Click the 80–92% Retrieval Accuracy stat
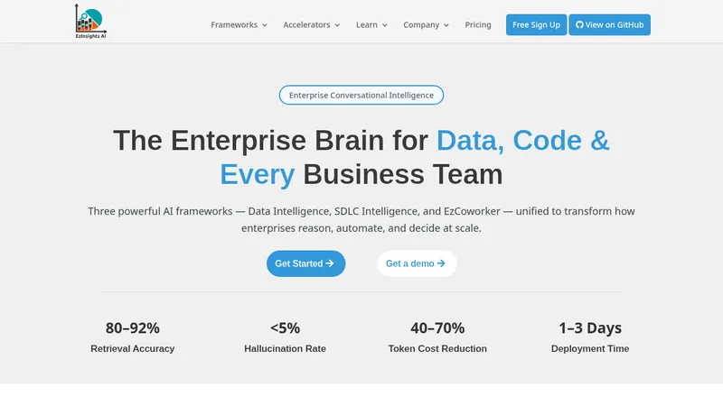The image size is (723, 406). [x=132, y=337]
